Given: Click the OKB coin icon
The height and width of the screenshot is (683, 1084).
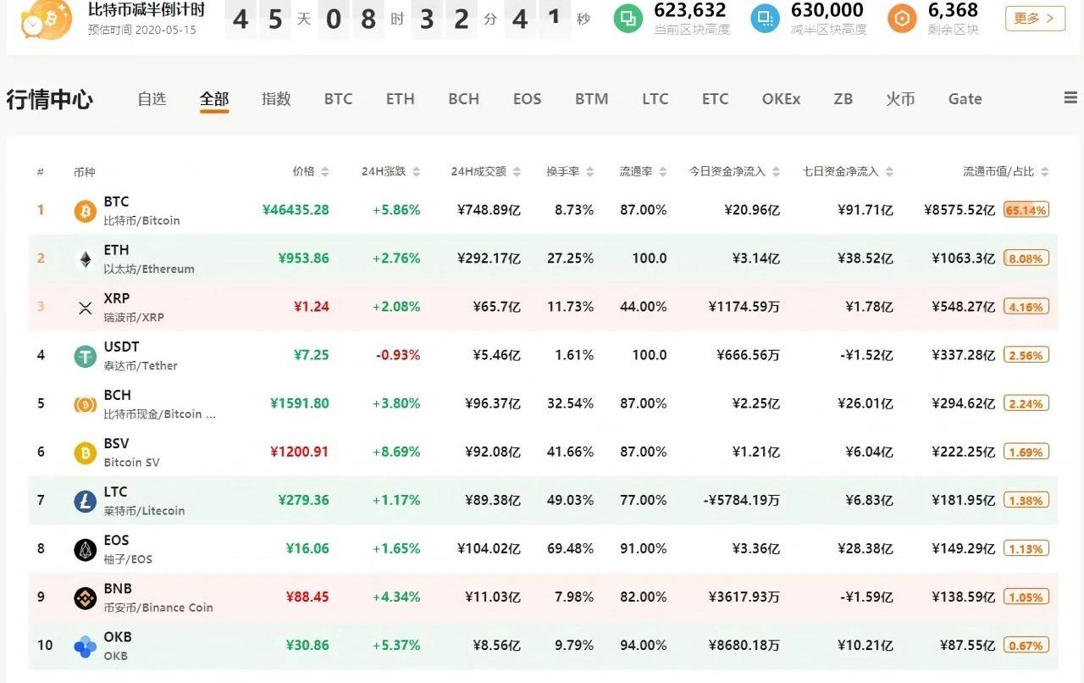Looking at the screenshot, I should tap(85, 646).
